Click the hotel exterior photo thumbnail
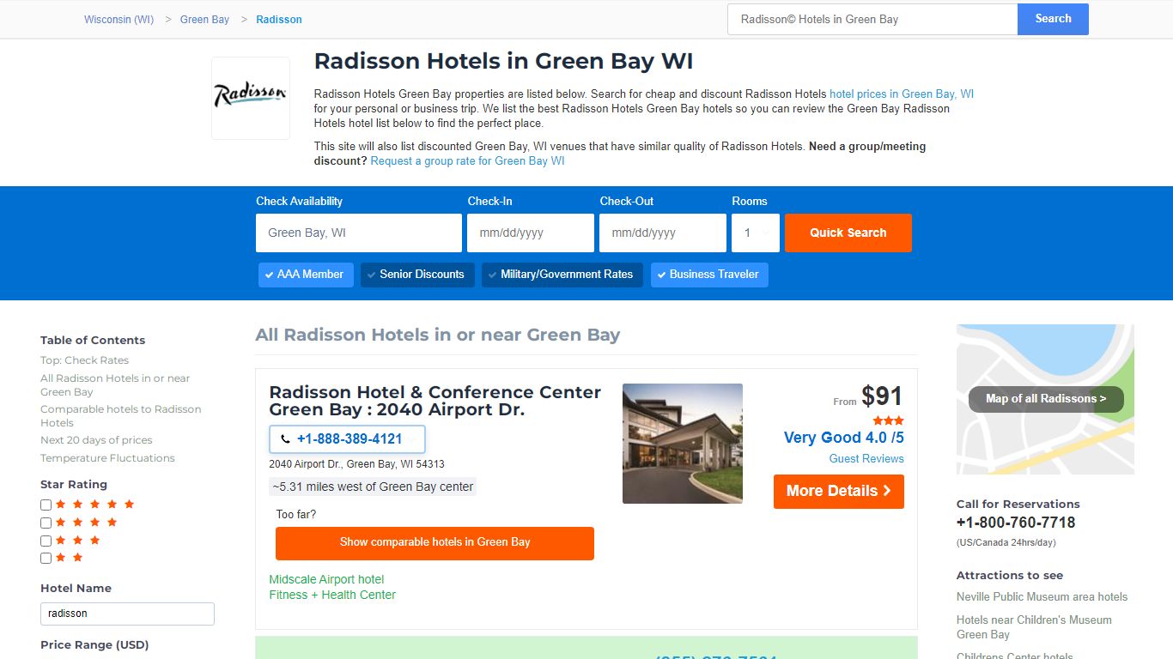This screenshot has height=659, width=1173. click(x=683, y=444)
